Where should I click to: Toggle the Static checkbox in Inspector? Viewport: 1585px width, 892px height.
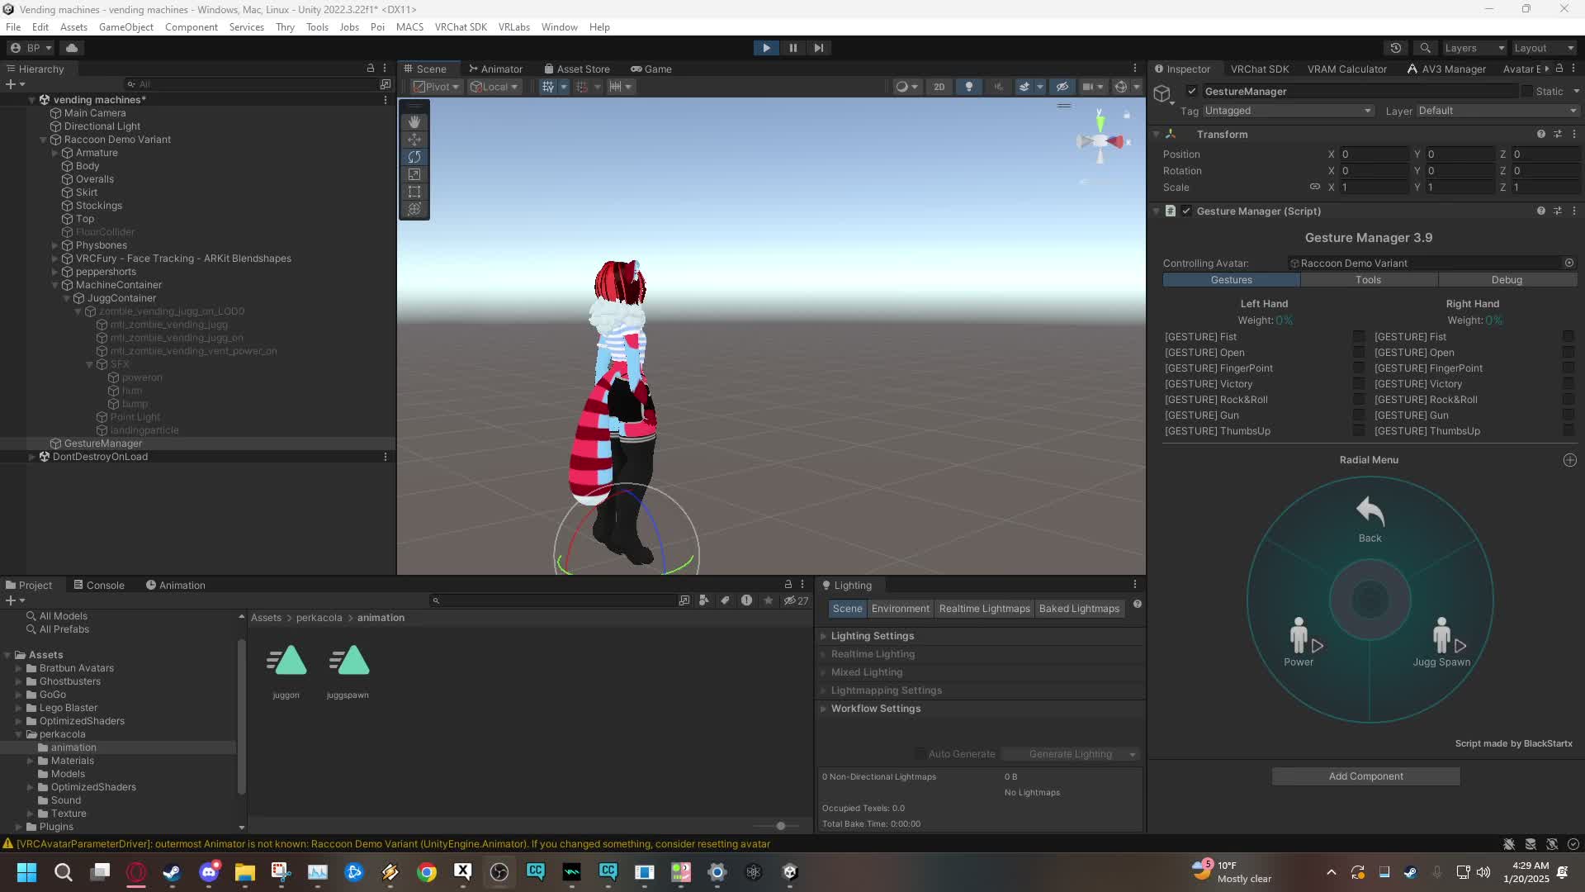point(1527,91)
